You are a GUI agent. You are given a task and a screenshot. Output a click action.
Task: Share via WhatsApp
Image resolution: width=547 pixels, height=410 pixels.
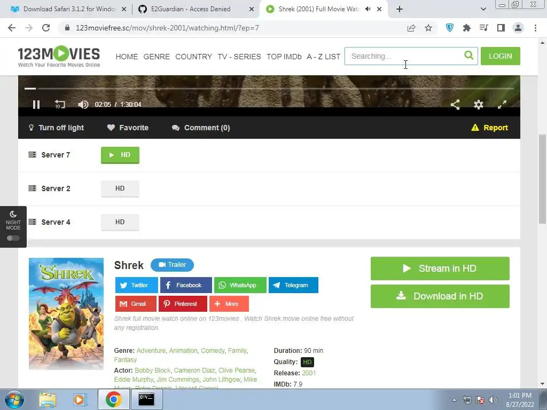coord(240,285)
